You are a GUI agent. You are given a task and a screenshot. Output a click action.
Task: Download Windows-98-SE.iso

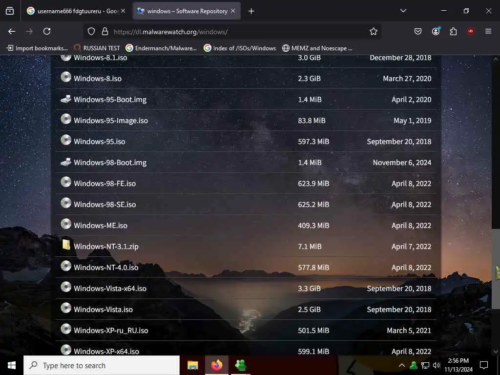(104, 205)
